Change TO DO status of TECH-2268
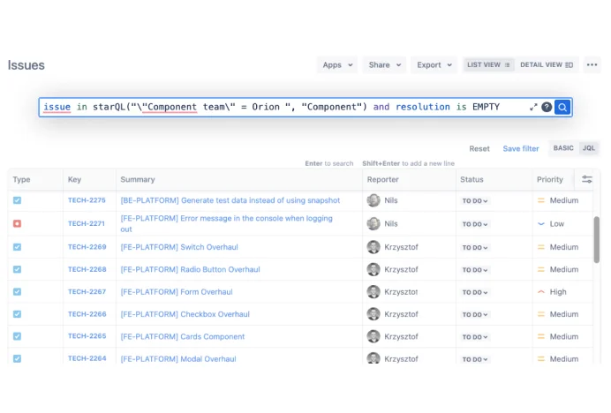The width and height of the screenshot is (611, 413). (475, 270)
